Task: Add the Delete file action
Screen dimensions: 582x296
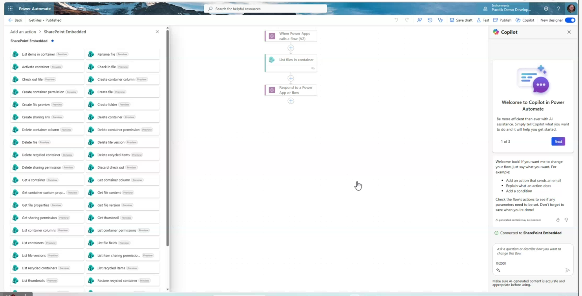Action: (x=47, y=142)
